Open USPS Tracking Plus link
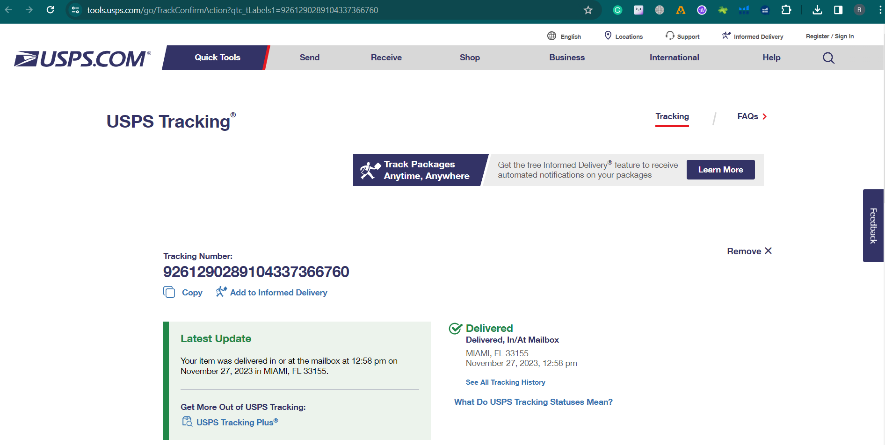 (x=237, y=422)
